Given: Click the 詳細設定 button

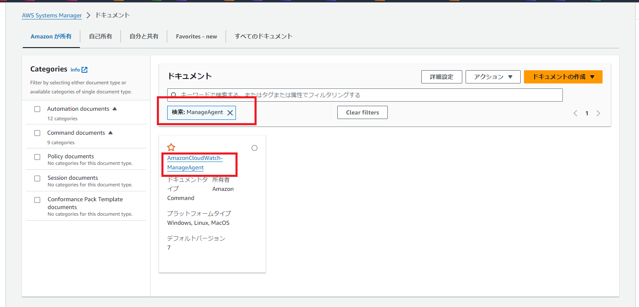Looking at the screenshot, I should click(x=442, y=77).
